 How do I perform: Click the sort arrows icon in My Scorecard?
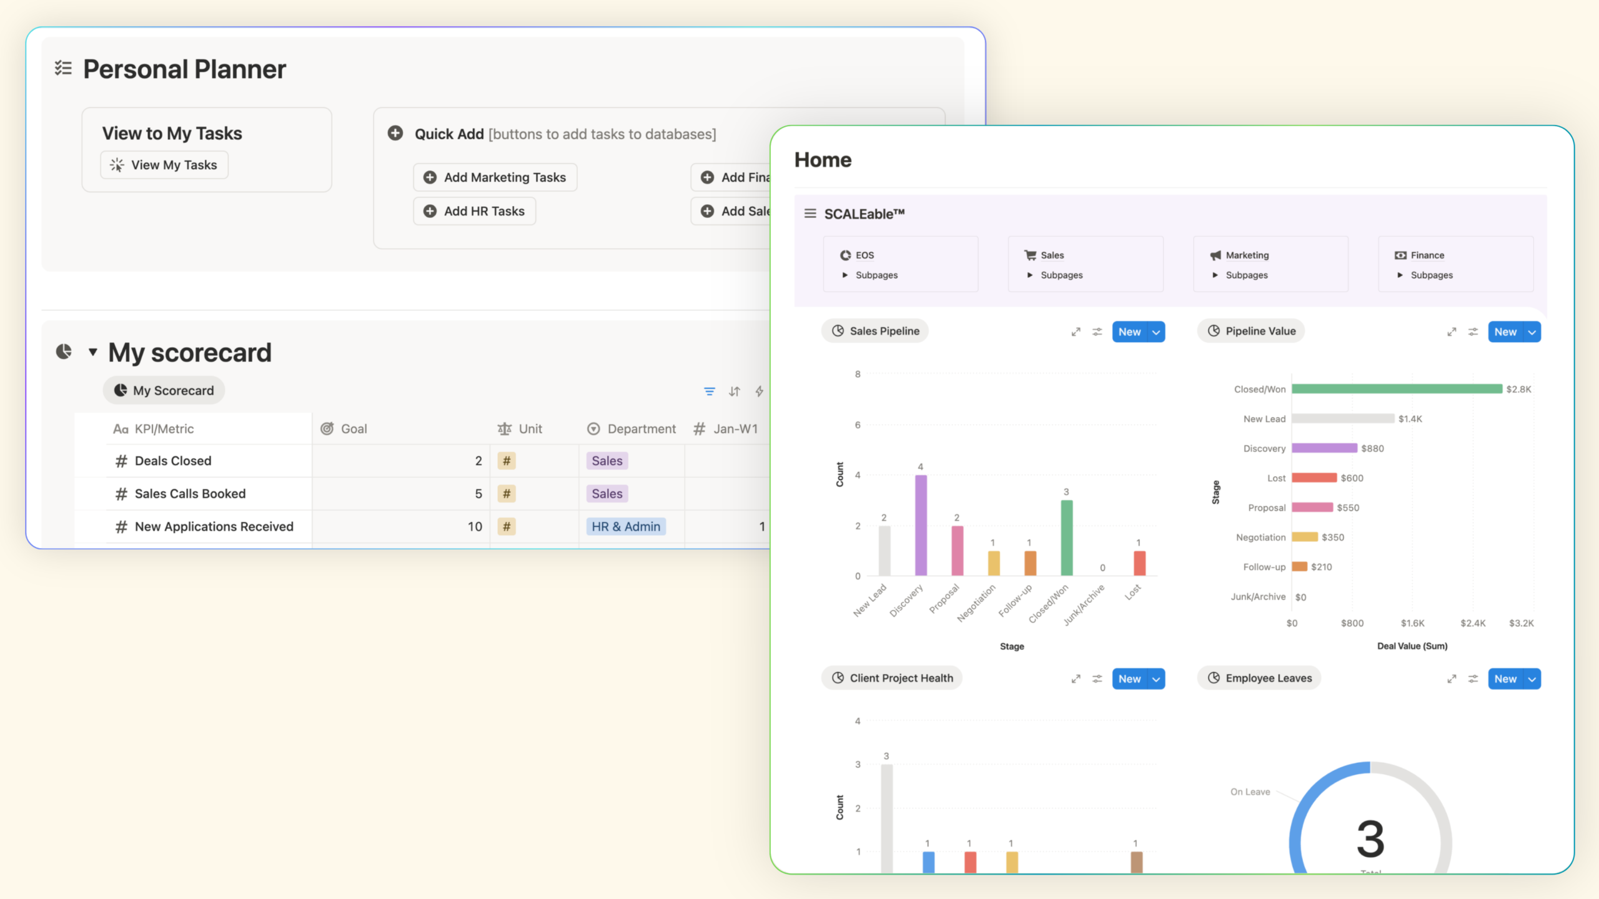coord(734,391)
